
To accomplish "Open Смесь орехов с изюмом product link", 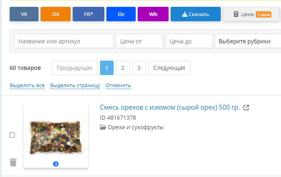I will click(170, 107).
